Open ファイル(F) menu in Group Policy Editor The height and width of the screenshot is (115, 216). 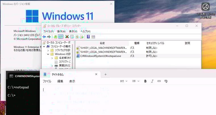click(48, 31)
